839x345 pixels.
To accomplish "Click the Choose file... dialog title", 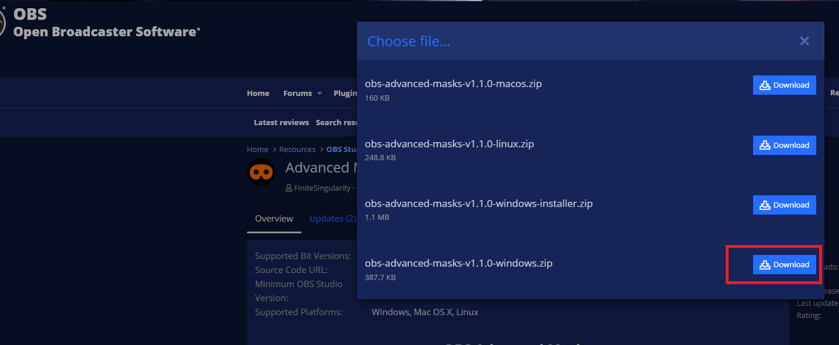I will [x=409, y=41].
